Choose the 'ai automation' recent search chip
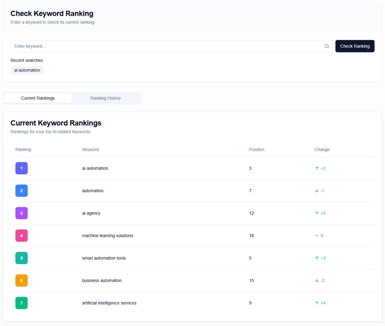The height and width of the screenshot is (326, 385). 27,70
